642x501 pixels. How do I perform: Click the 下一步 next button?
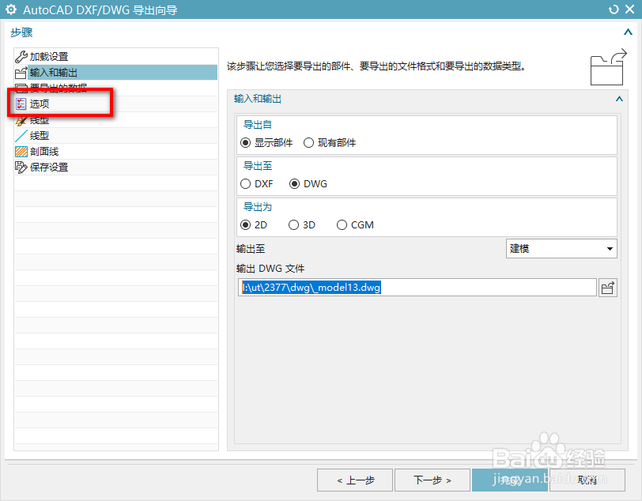pos(432,480)
